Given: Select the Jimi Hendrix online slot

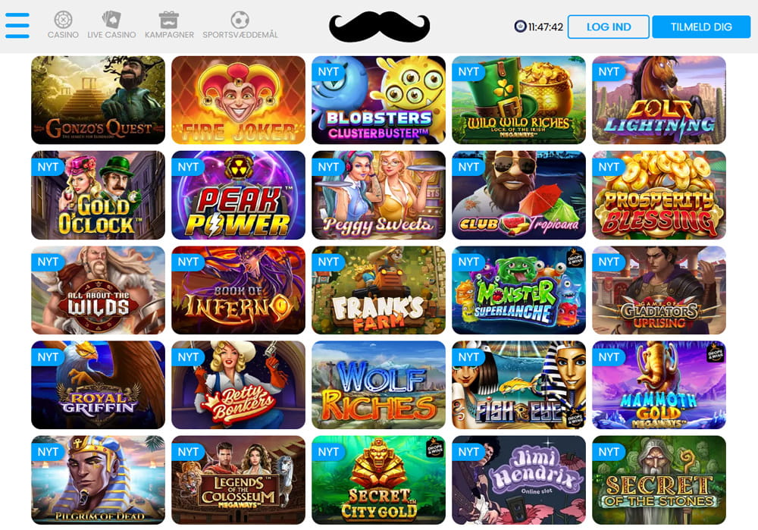Looking at the screenshot, I should click(518, 480).
